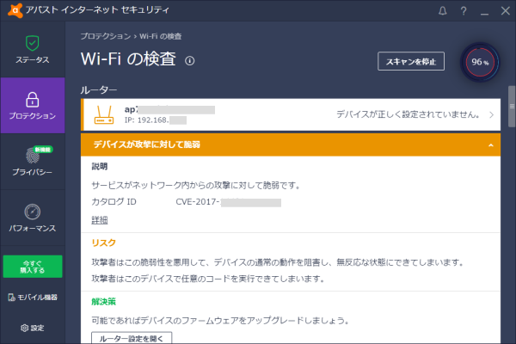Open パフォーマンス performance section
Viewport: 516px width, 344px height.
[x=33, y=218]
